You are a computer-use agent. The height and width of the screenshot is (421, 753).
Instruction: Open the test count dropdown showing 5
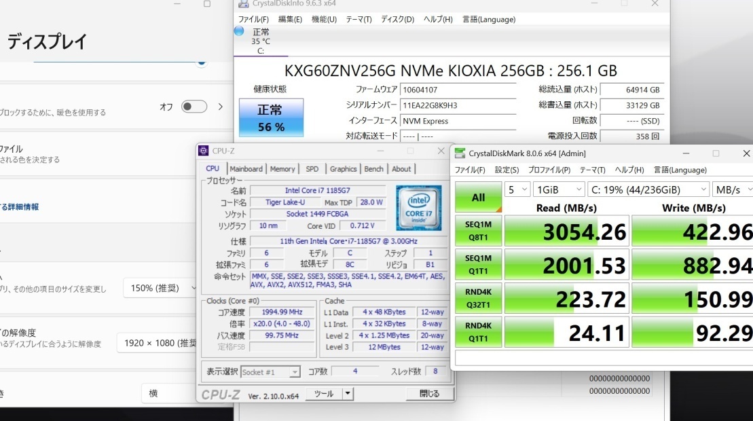pos(517,189)
